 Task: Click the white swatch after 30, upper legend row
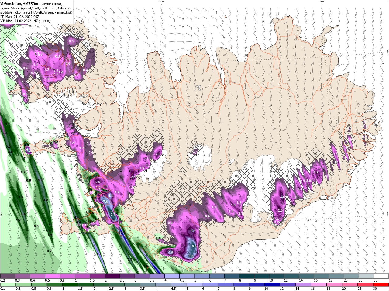[x=381, y=276]
